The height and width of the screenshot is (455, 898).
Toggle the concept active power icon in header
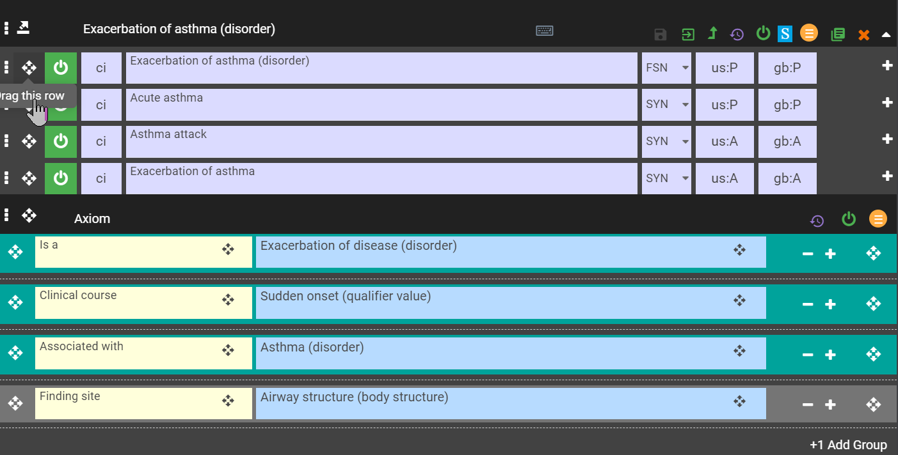coord(763,33)
